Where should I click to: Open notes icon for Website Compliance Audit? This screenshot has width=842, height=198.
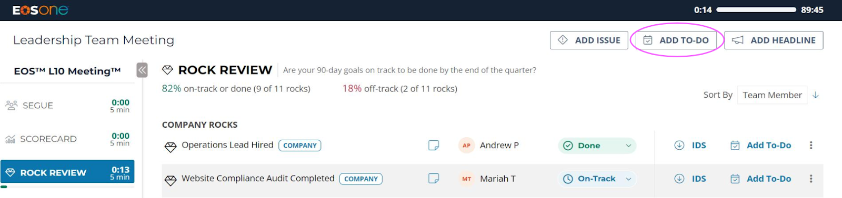coord(434,179)
